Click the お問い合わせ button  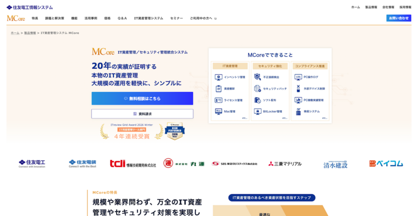[399, 18]
